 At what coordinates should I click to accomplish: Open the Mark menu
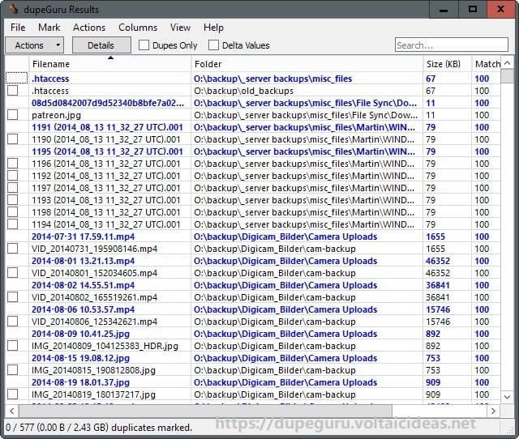pyautogui.click(x=49, y=28)
